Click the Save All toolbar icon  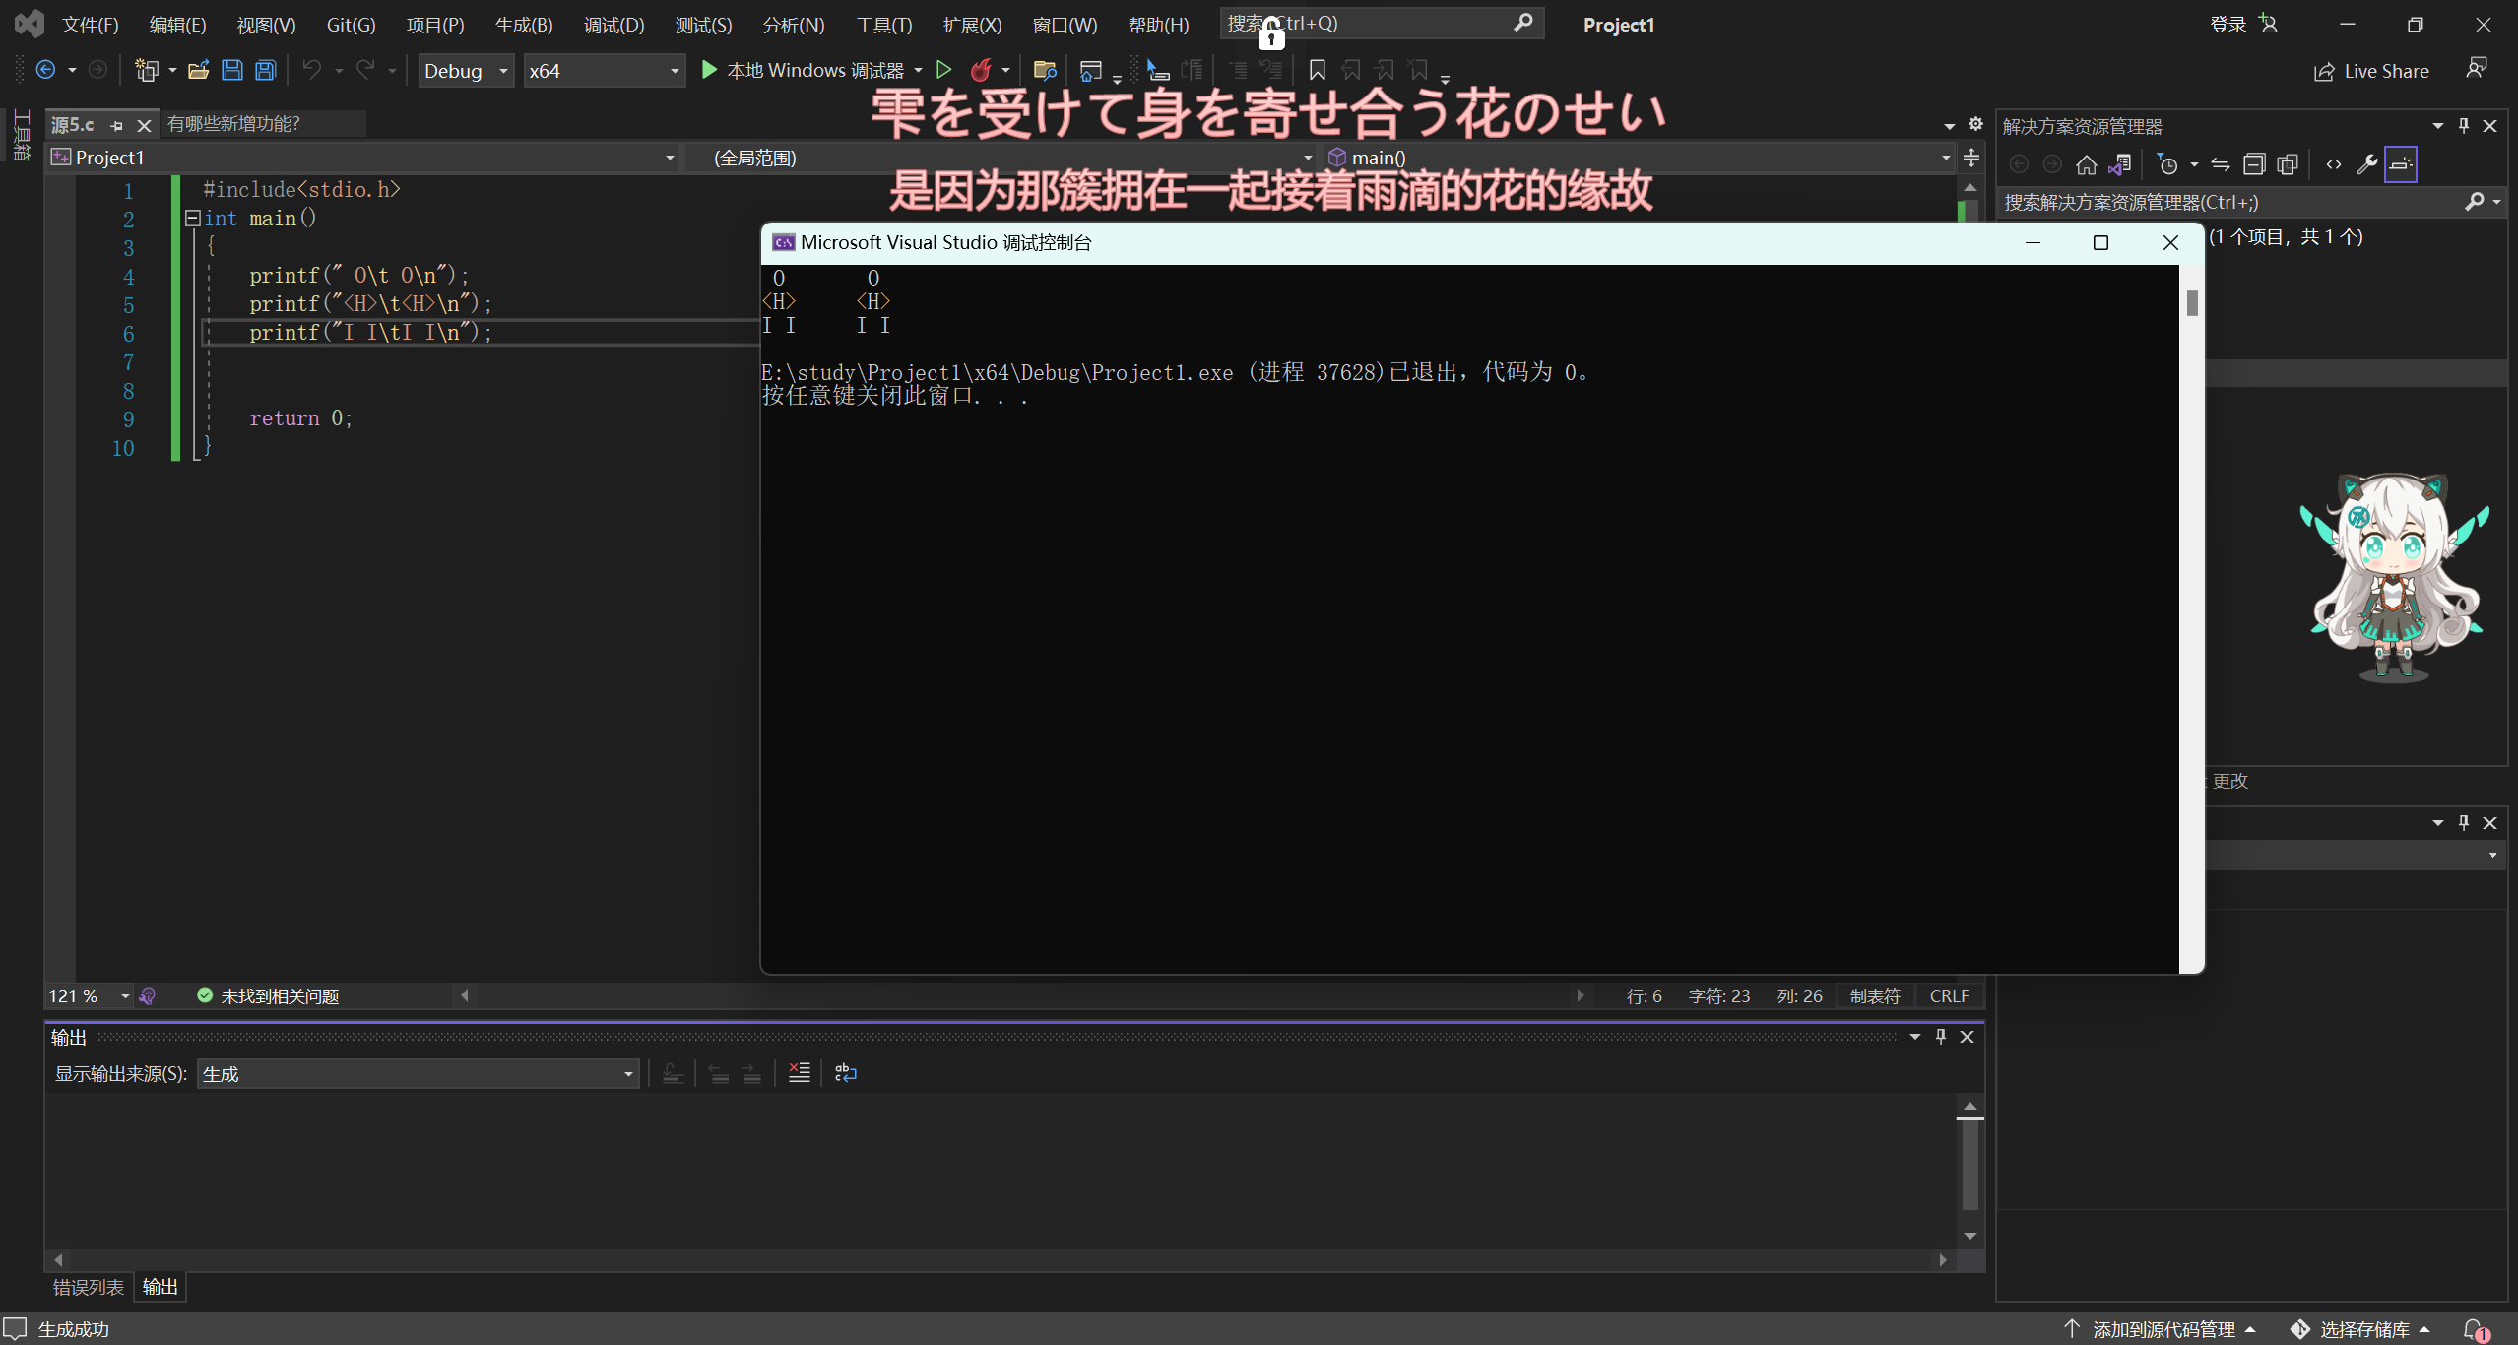tap(265, 70)
